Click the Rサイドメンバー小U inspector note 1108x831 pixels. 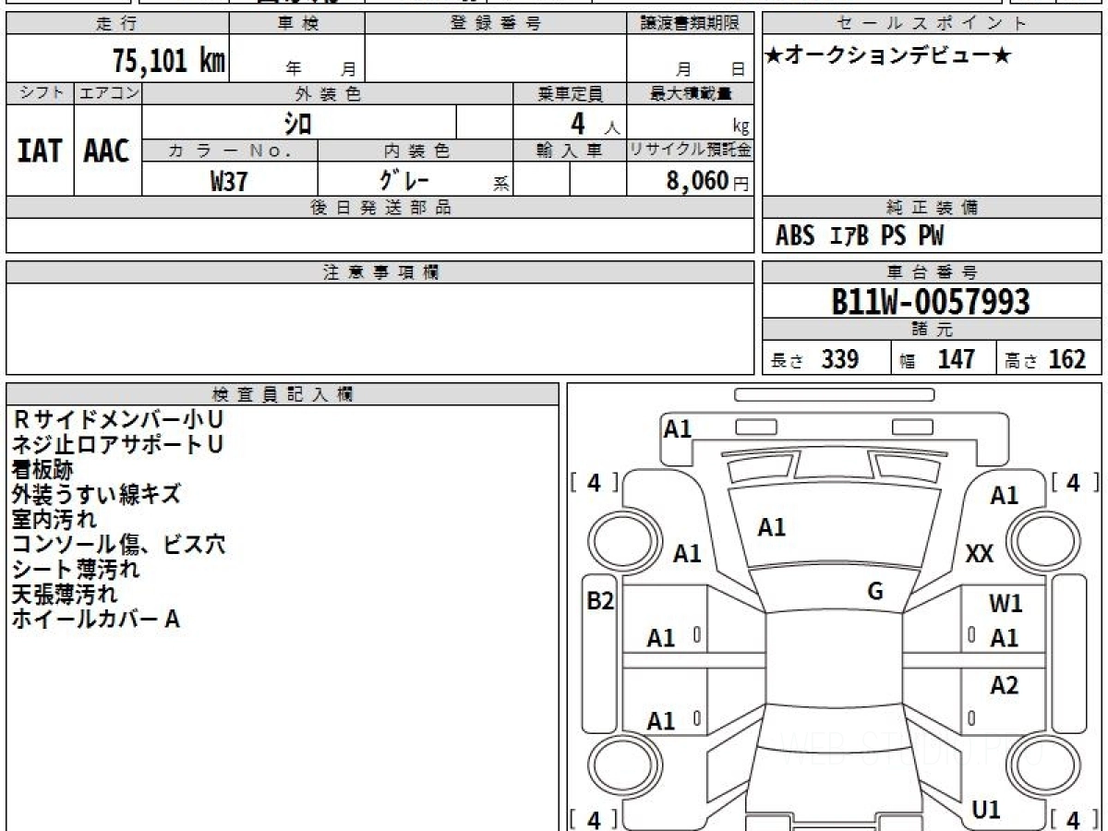pos(117,419)
